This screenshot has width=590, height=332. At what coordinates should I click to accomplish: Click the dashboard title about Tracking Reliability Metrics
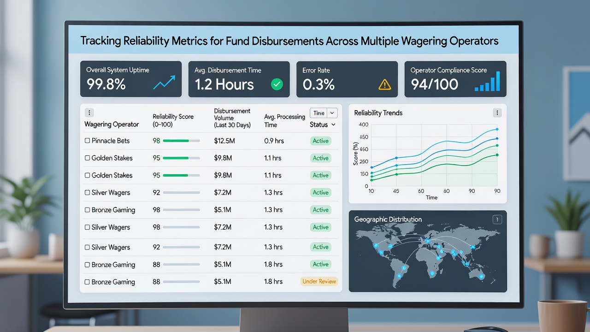point(289,41)
